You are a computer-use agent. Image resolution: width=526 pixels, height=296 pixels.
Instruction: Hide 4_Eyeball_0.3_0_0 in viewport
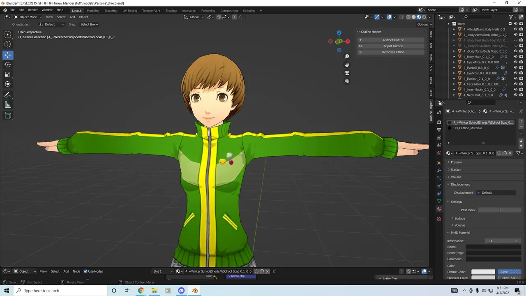(x=516, y=67)
